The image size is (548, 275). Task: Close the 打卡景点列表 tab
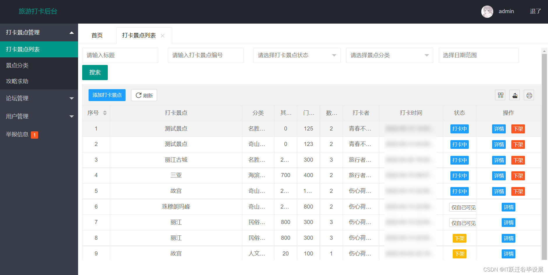[x=163, y=36]
